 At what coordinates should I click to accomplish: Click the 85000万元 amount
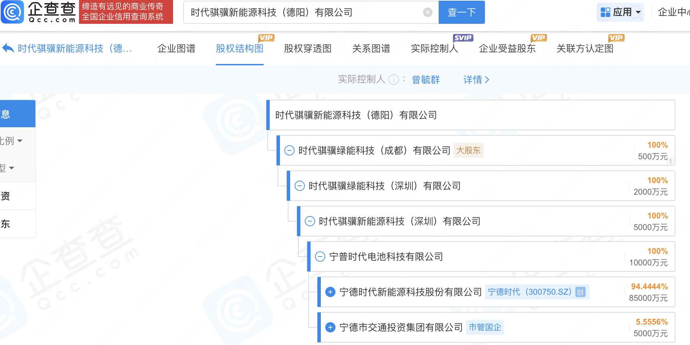(648, 298)
